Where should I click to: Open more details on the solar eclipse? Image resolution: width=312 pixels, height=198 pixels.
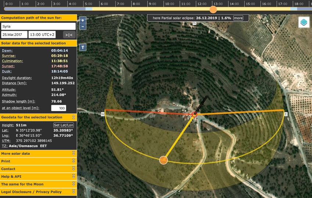[x=238, y=18]
